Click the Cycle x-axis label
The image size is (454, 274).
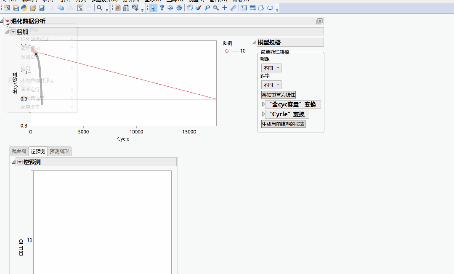(123, 139)
